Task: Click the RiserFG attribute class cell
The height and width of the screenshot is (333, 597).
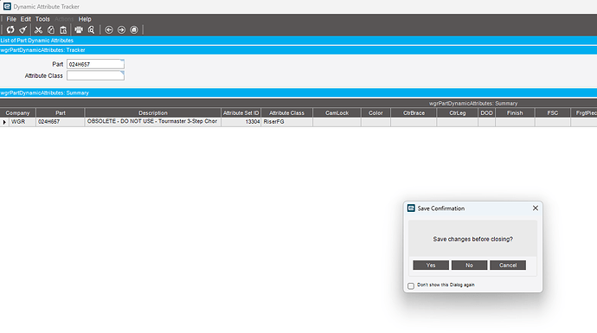Action: pos(286,122)
